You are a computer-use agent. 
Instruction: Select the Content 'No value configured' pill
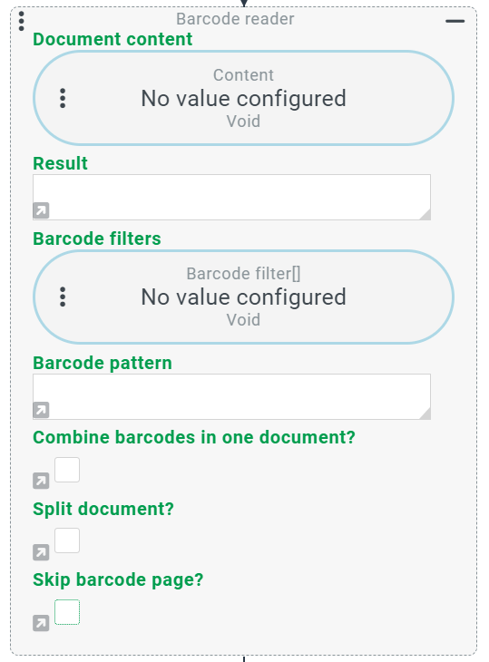click(244, 98)
